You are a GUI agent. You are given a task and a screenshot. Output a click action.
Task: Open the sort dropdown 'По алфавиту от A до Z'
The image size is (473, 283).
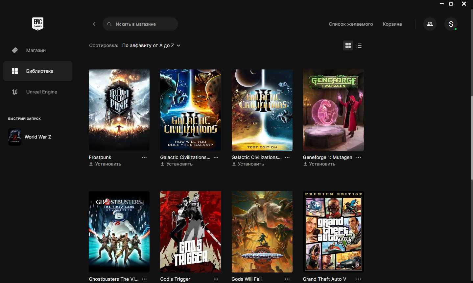[151, 45]
